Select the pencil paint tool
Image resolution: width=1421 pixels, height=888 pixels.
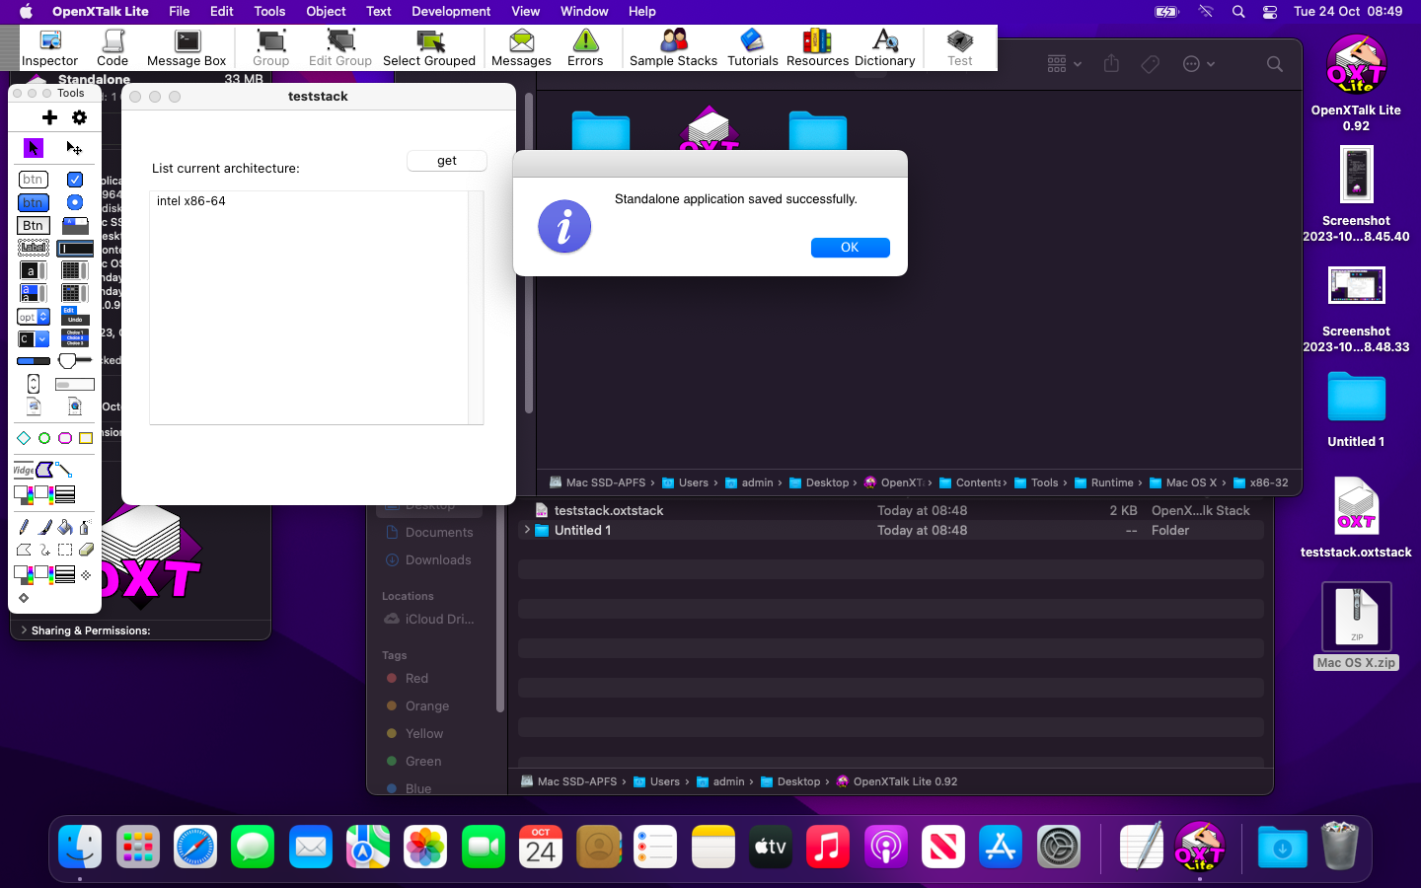click(x=24, y=527)
